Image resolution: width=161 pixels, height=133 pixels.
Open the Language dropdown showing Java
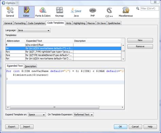[x=34, y=30]
